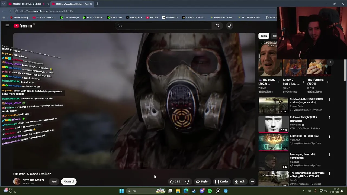Open a new browser tab

click(x=97, y=4)
